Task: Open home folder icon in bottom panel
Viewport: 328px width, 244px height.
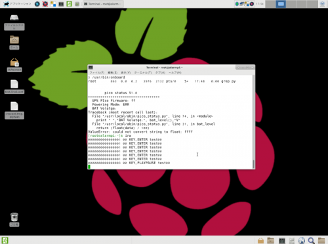Action: pyautogui.click(x=271, y=241)
